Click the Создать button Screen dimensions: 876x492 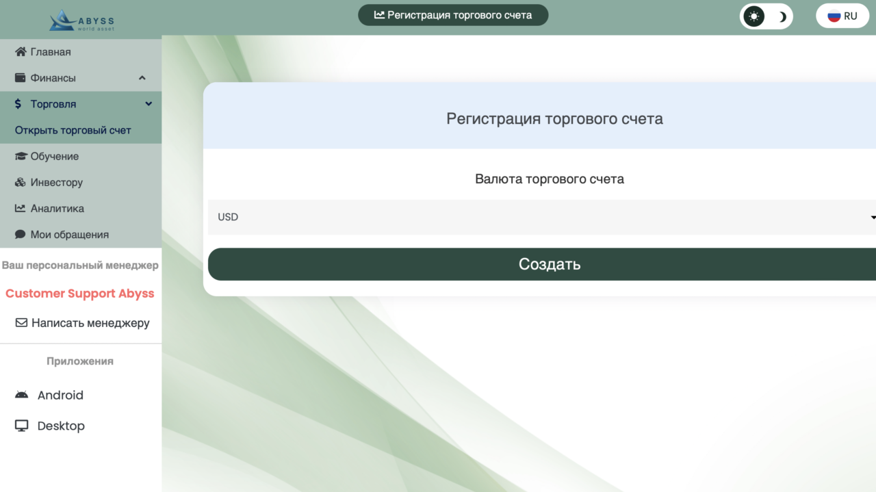(x=542, y=264)
